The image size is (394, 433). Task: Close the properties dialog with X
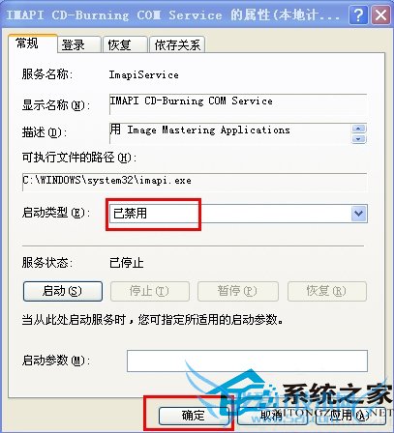[x=380, y=15]
